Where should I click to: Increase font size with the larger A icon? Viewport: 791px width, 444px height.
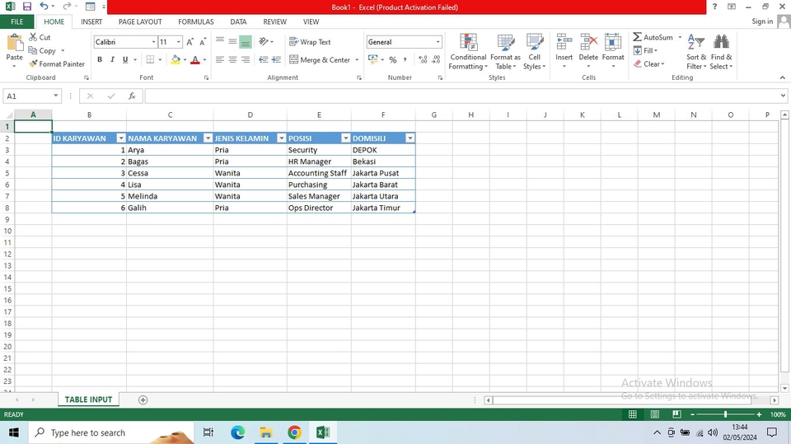click(x=190, y=42)
